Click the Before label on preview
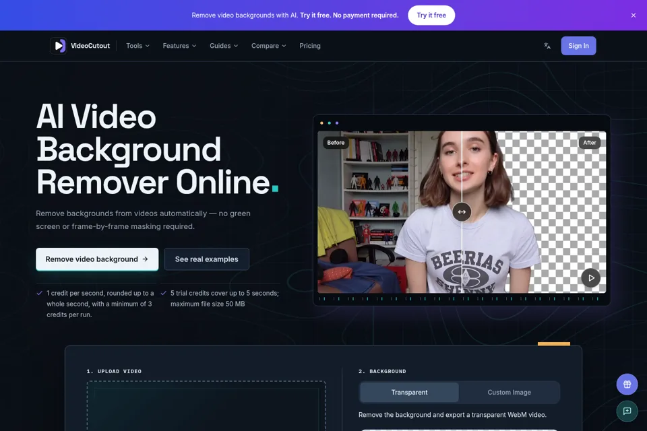Viewport: 647px width, 431px height. tap(336, 143)
